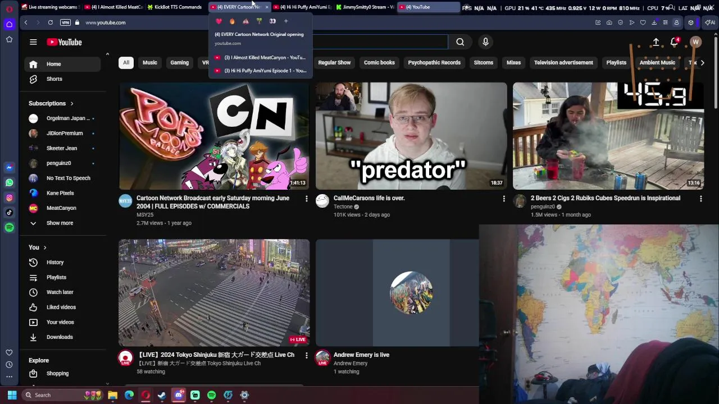Open Spotify in Opera sidebar
719x404 pixels.
point(9,227)
